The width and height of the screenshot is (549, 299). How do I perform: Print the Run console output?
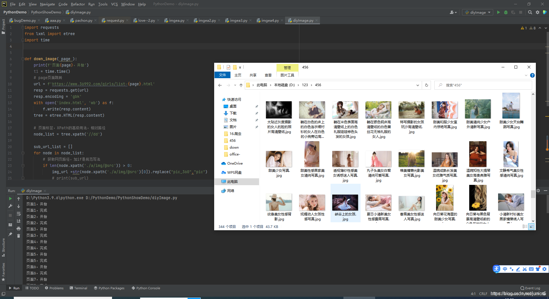(19, 229)
